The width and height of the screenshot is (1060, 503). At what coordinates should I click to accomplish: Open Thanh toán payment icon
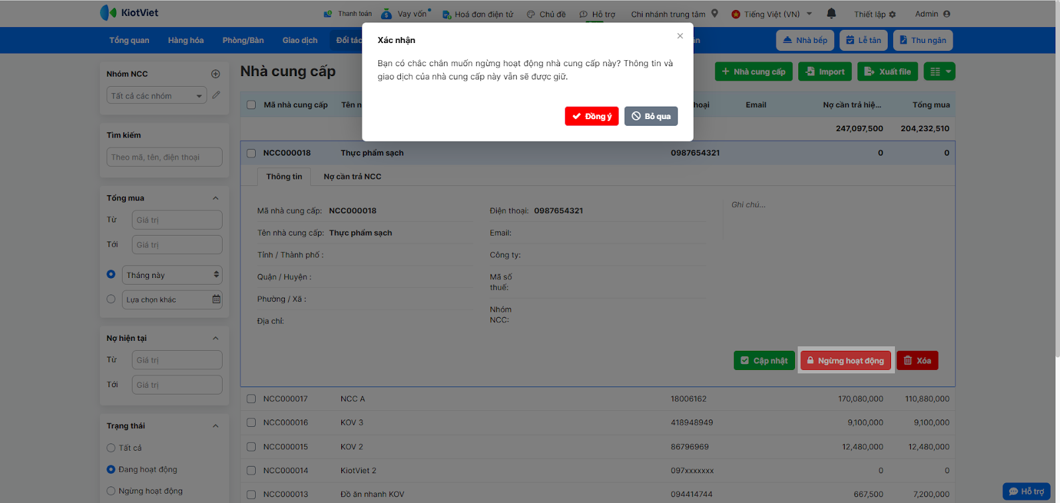[x=328, y=14]
